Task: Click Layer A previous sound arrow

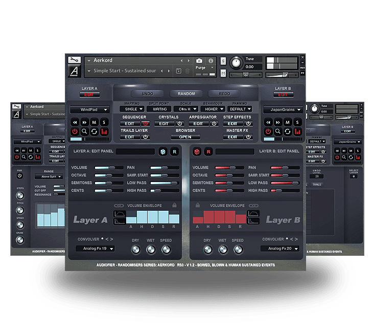Action: coord(75,122)
